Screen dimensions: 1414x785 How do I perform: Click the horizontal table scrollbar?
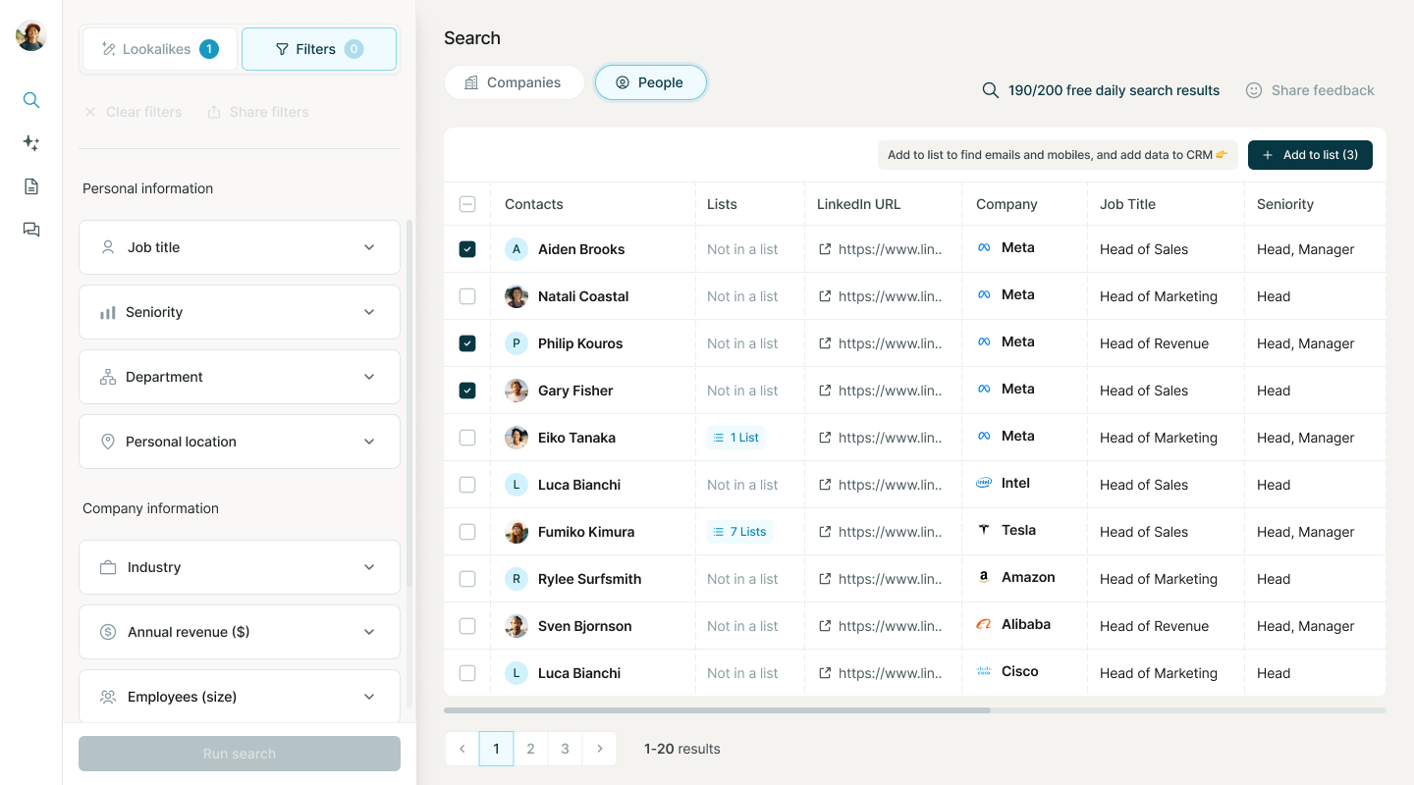(x=717, y=709)
